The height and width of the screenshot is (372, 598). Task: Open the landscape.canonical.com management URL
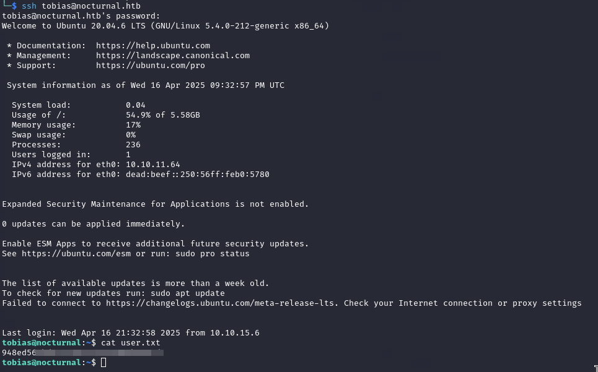[x=173, y=56]
